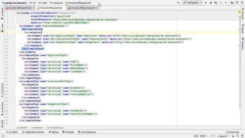
Task: Open the TODO tool window
Action: tap(12, 132)
